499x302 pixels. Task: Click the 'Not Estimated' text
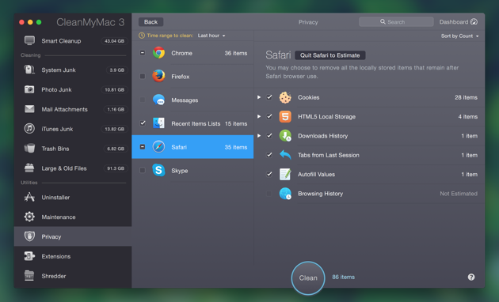coord(459,194)
